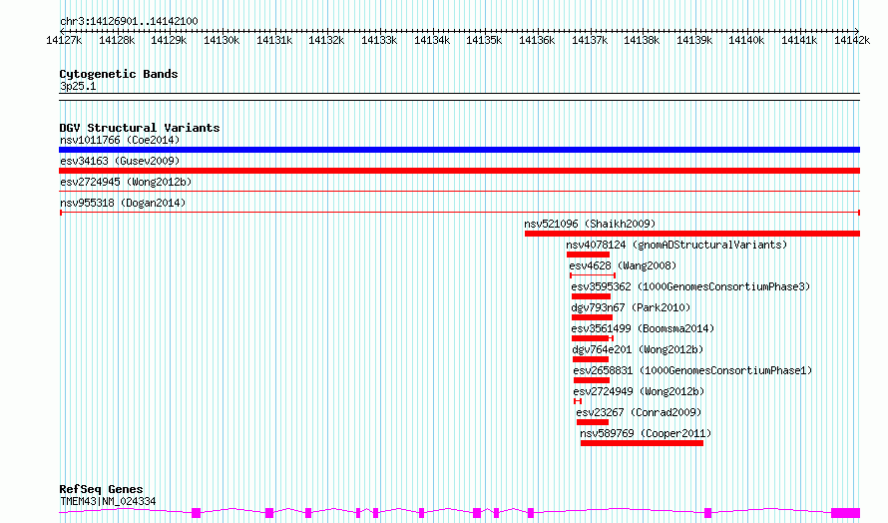Click the red bar under nsv589769 (Cooper2011)

[642, 443]
